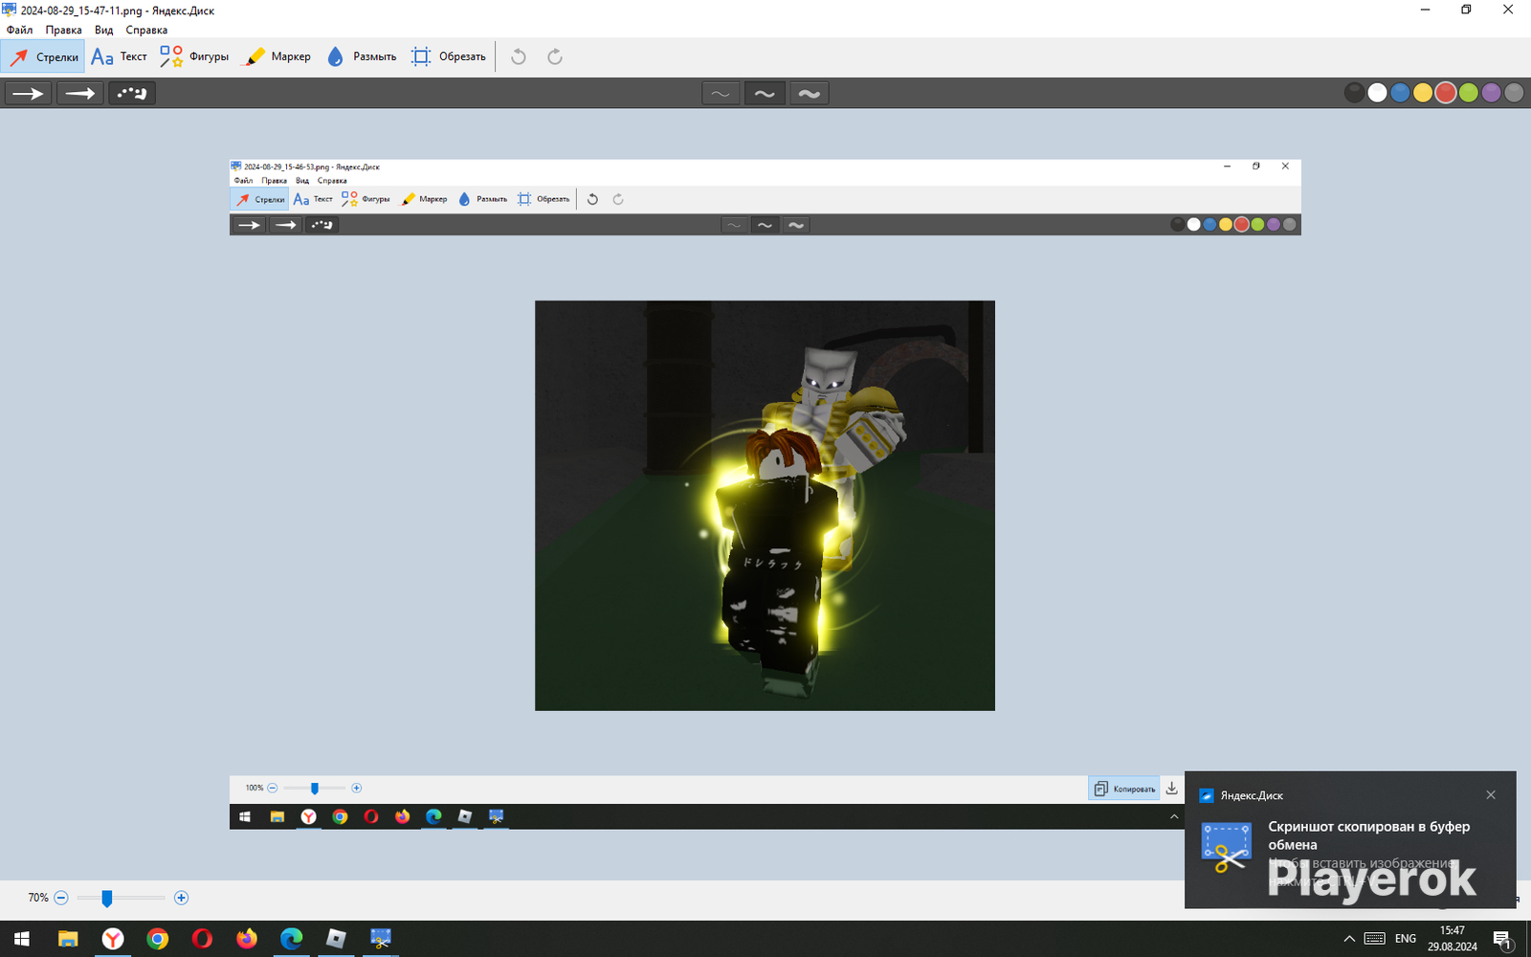Zoom in with the plus button
This screenshot has height=957, width=1531.
[x=181, y=898]
